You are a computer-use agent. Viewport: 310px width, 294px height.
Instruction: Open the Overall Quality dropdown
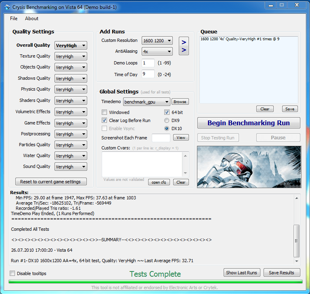tap(71, 46)
